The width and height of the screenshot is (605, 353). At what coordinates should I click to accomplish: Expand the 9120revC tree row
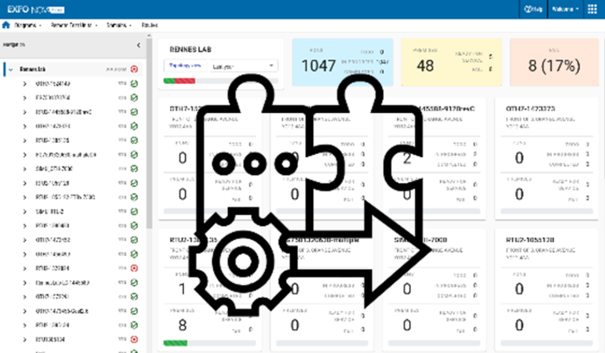tap(24, 112)
